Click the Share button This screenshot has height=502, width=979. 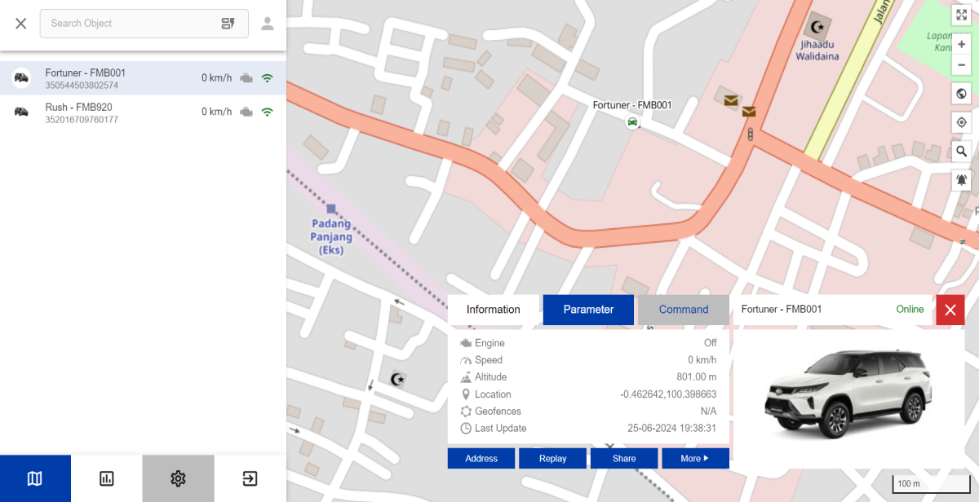pyautogui.click(x=624, y=459)
